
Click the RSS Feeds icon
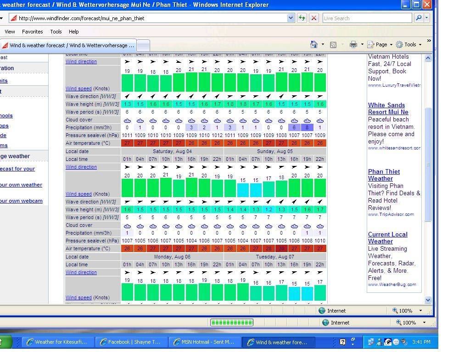click(x=333, y=44)
